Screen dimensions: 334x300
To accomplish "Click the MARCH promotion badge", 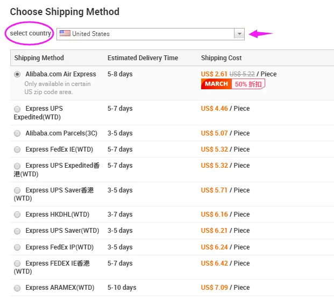I will tap(216, 84).
